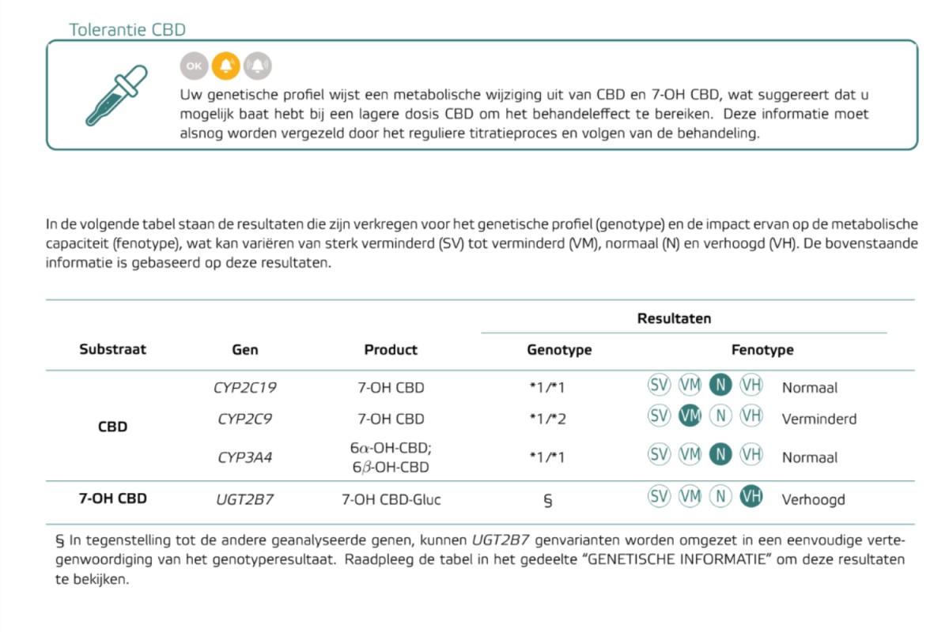This screenshot has width=949, height=632.
Task: Click the orange bell alert badge
Action: (225, 66)
